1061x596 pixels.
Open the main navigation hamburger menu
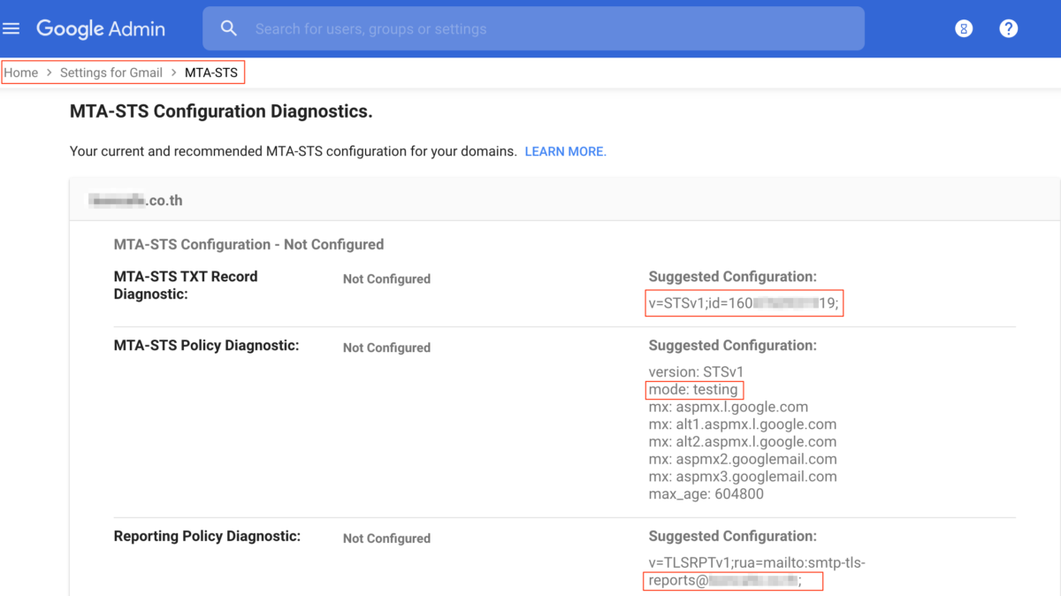click(11, 27)
